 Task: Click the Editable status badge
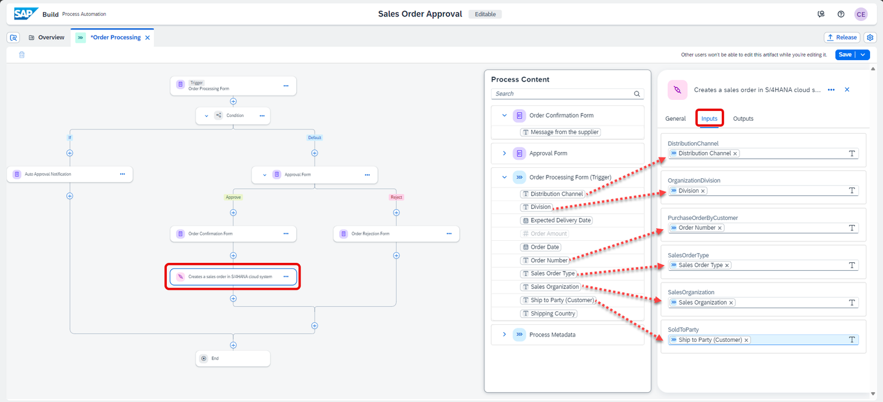485,14
